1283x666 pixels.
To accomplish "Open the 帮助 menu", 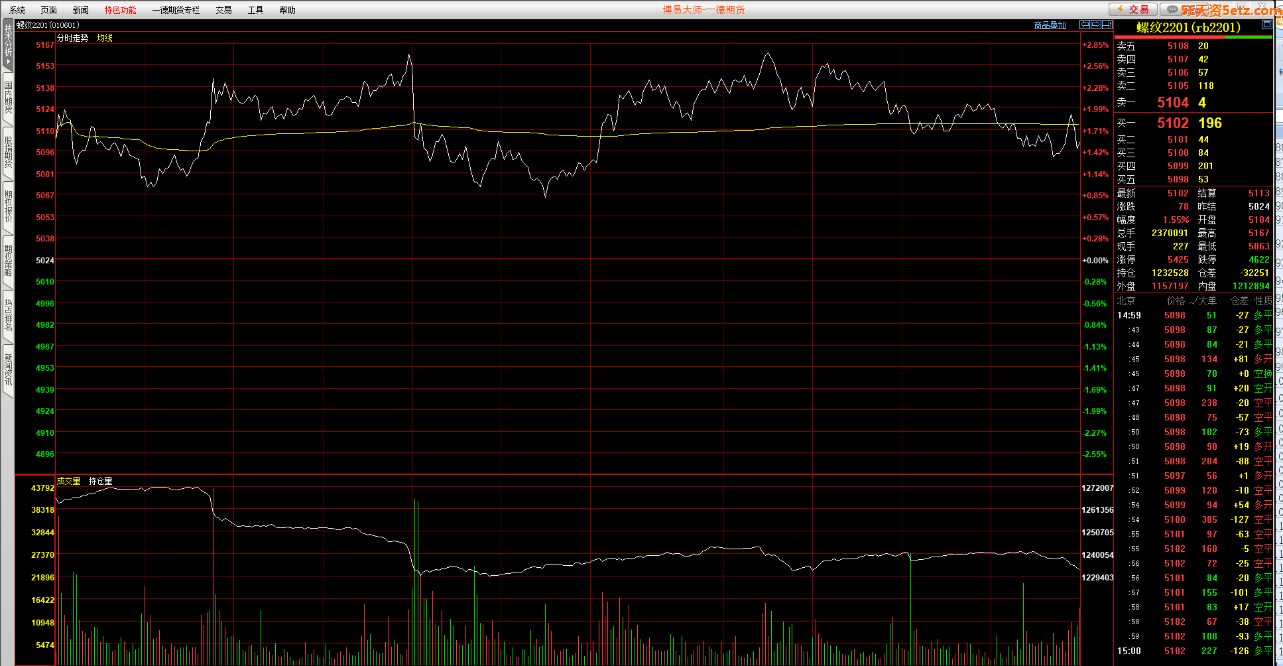I will click(x=288, y=10).
